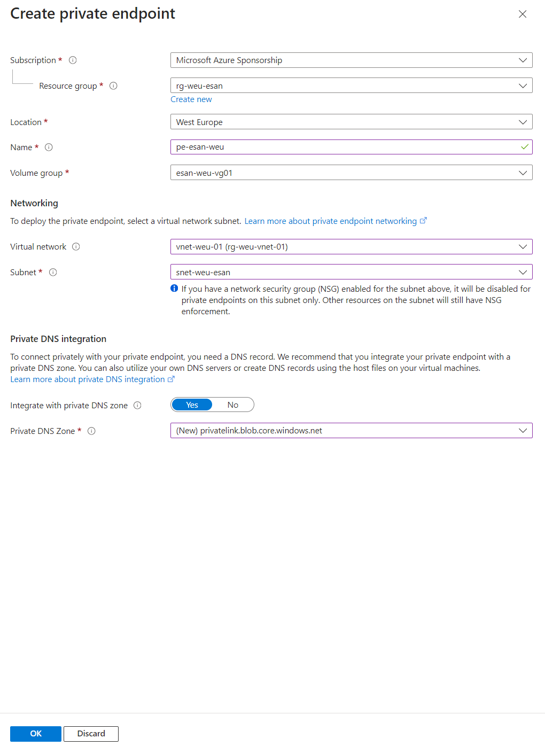The image size is (545, 746).
Task: Select Yes for private DNS zone integration
Action: pyautogui.click(x=192, y=405)
